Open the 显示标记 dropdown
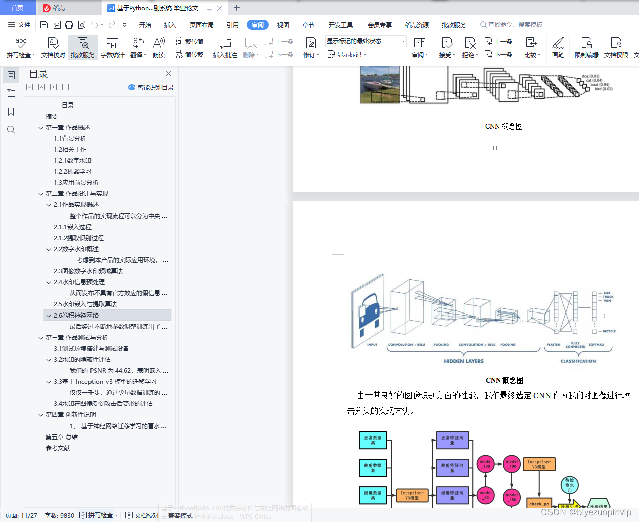Screen dimensions: 639x522 coord(347,55)
